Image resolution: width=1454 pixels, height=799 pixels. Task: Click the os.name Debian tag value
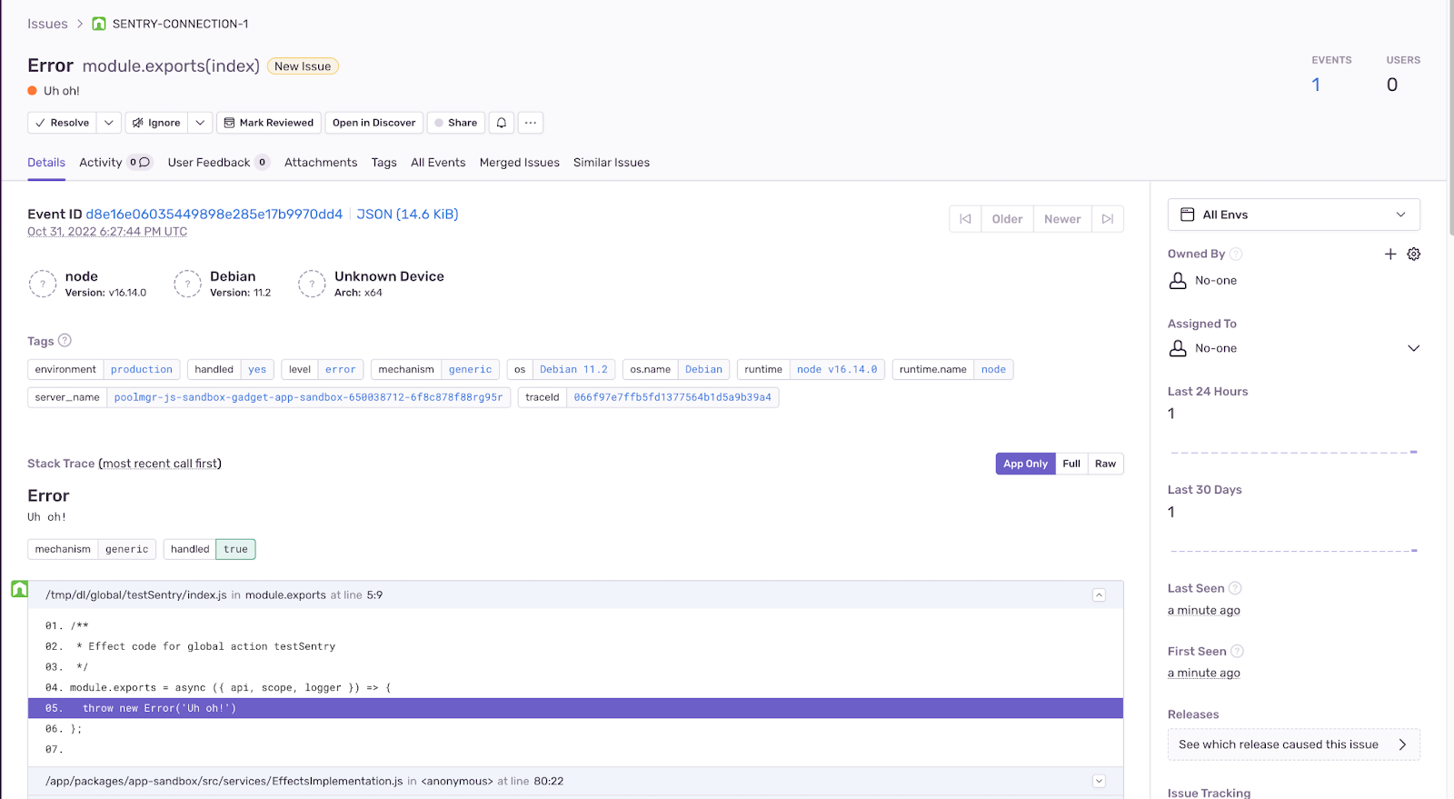703,370
